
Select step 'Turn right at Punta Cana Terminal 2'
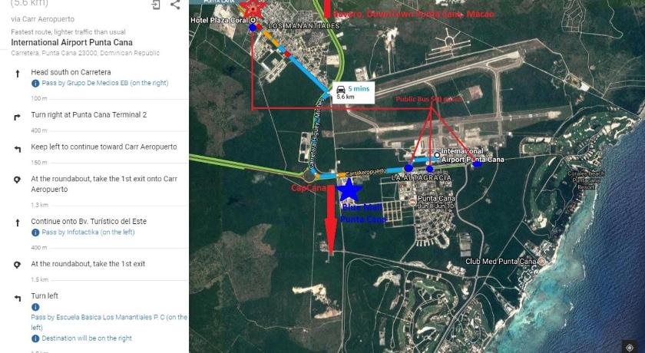click(89, 115)
